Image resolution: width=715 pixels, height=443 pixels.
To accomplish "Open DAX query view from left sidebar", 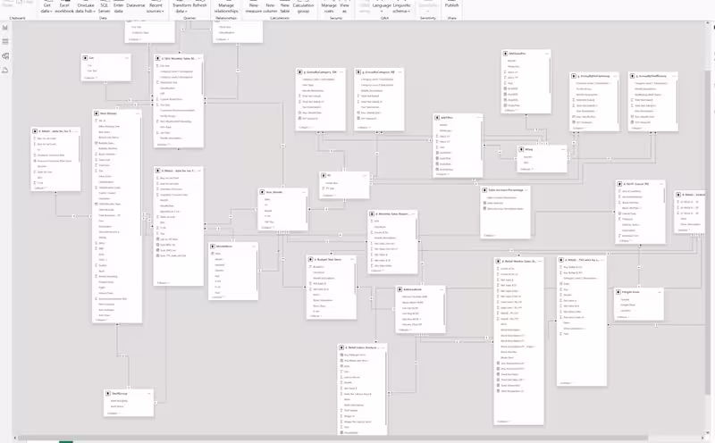I will (5, 71).
